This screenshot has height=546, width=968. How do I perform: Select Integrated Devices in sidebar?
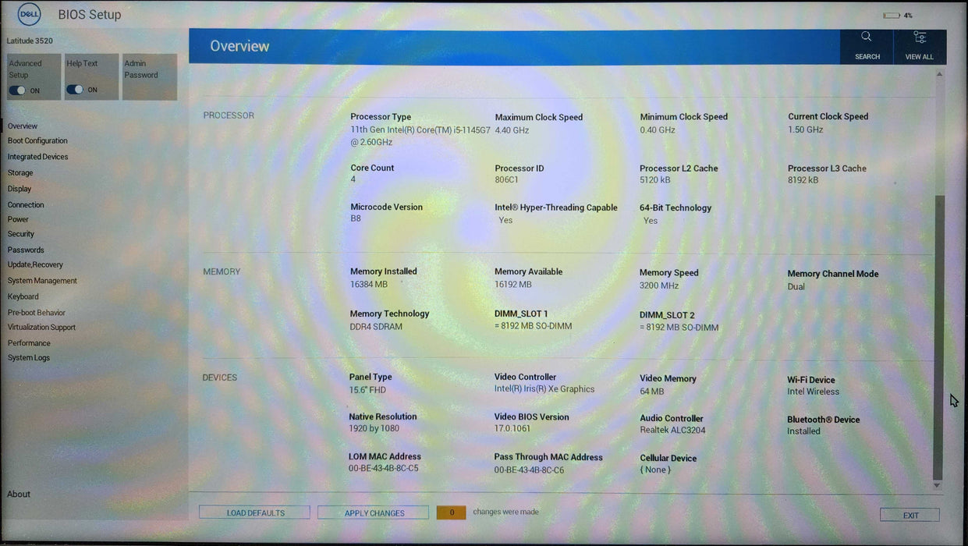tap(37, 157)
